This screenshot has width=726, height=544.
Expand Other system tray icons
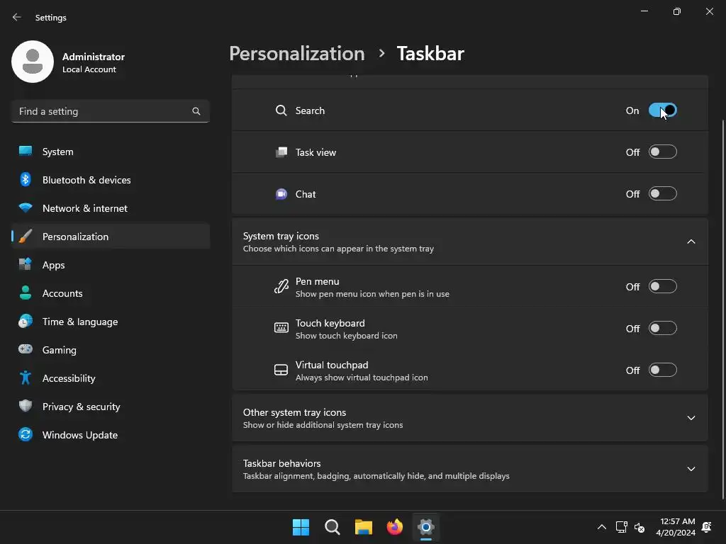coord(691,418)
